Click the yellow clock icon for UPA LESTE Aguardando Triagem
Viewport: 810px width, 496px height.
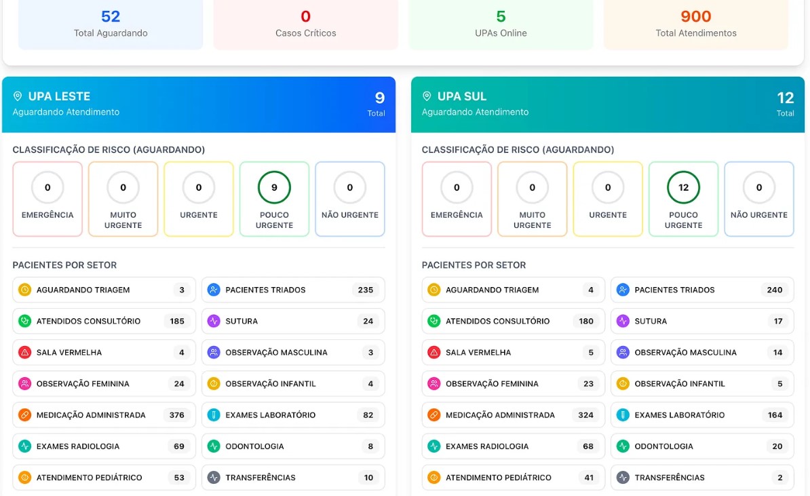click(25, 290)
